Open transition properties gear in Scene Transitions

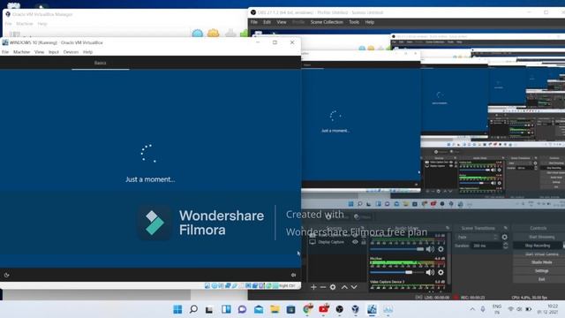coord(504,238)
